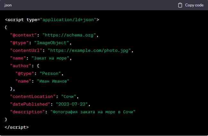This screenshot has height=136, width=208.
Task: Click "application/ld+json" type value
Action: pos(68,20)
